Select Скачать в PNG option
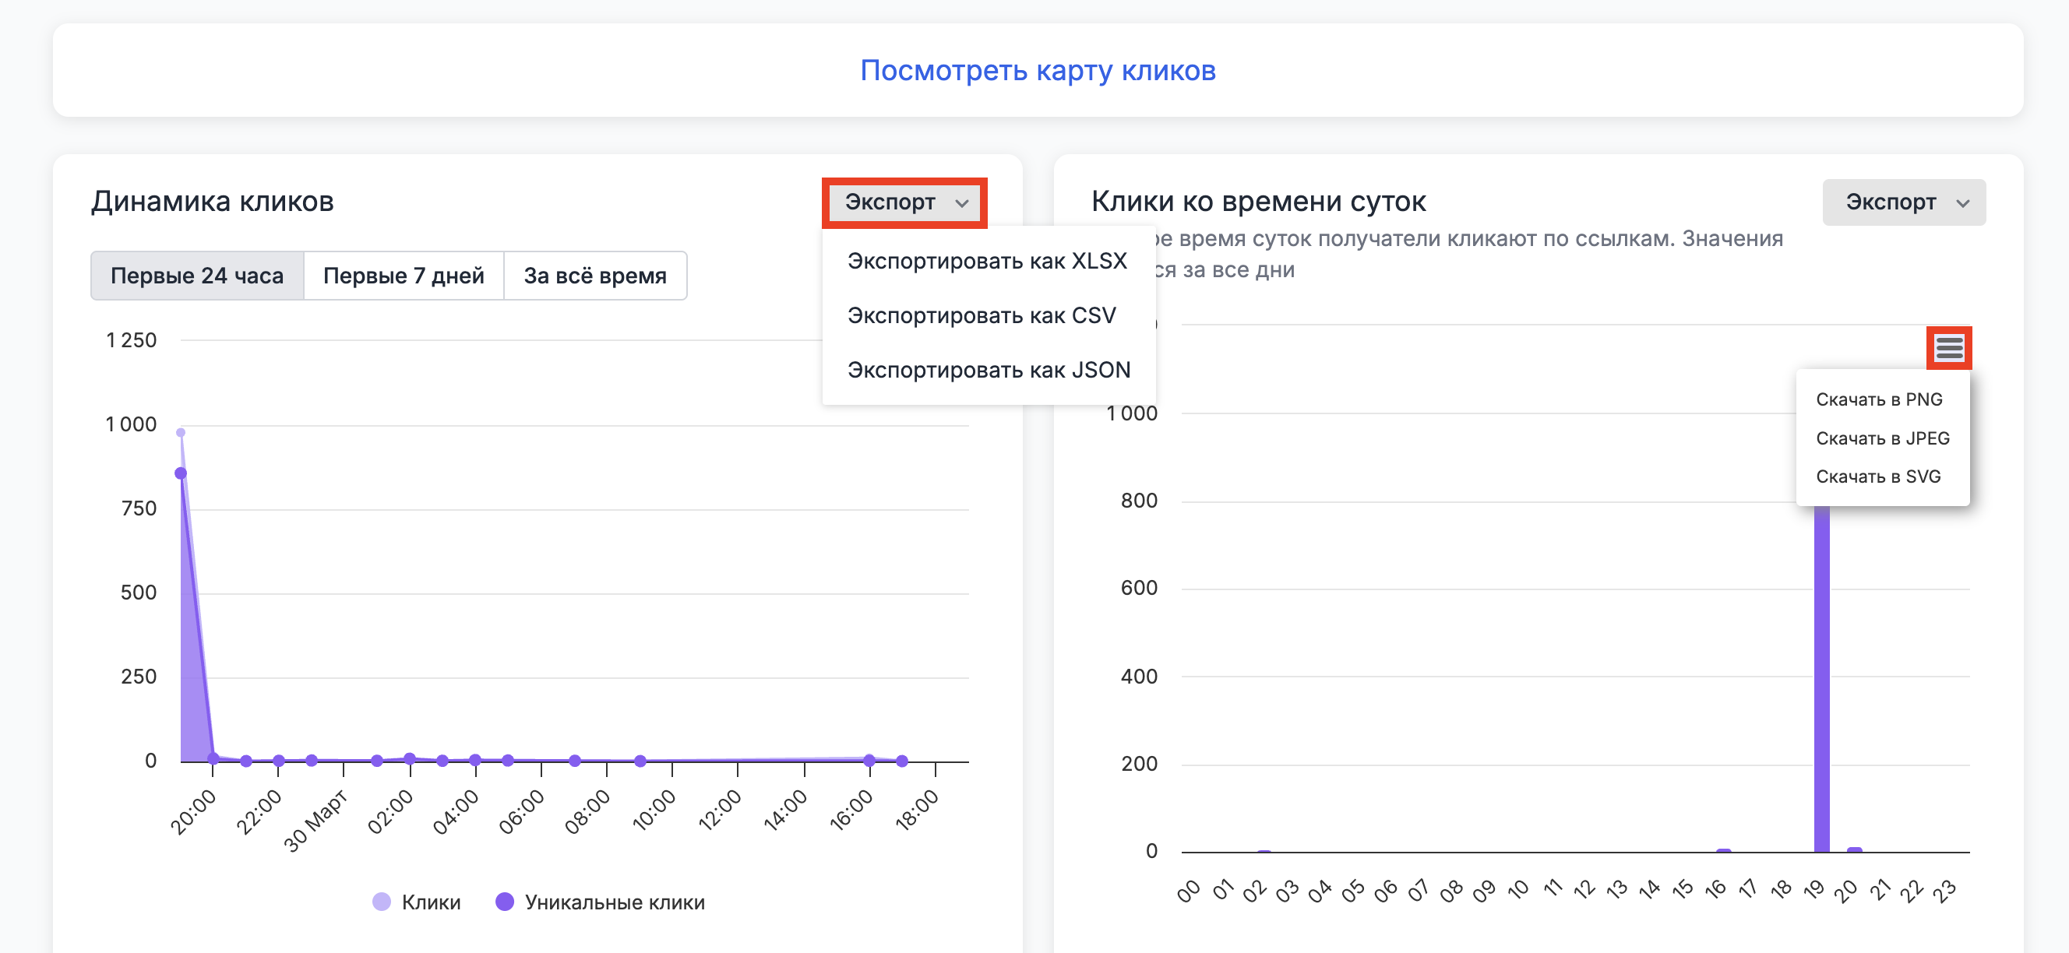The height and width of the screenshot is (953, 2069). (x=1878, y=399)
